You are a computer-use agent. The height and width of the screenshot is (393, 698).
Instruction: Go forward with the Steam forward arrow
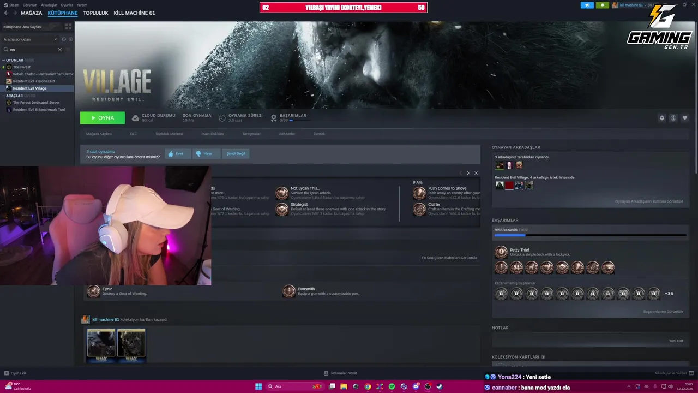click(14, 13)
